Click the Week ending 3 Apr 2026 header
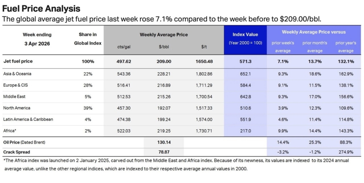 point(37,39)
